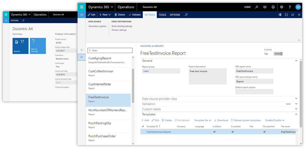305x148 pixels.
Task: Click Unlock the product link
Action: click(62, 87)
